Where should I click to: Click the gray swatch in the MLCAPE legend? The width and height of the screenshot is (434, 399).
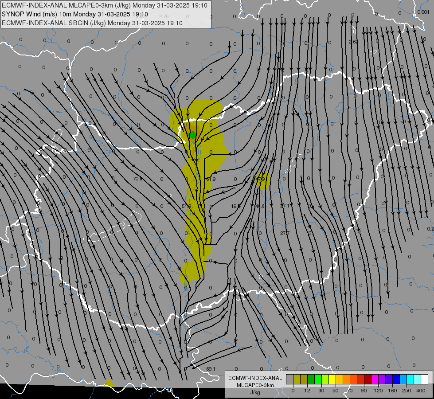tap(290, 379)
